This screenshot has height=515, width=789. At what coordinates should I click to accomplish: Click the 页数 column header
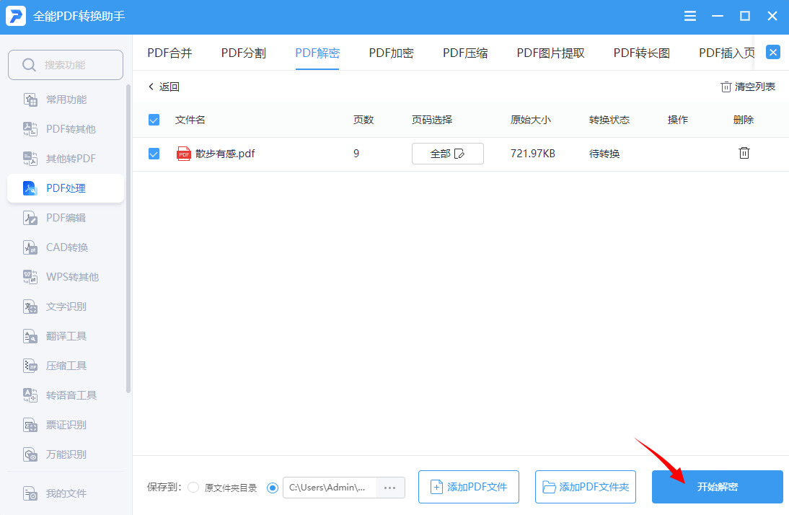(363, 120)
